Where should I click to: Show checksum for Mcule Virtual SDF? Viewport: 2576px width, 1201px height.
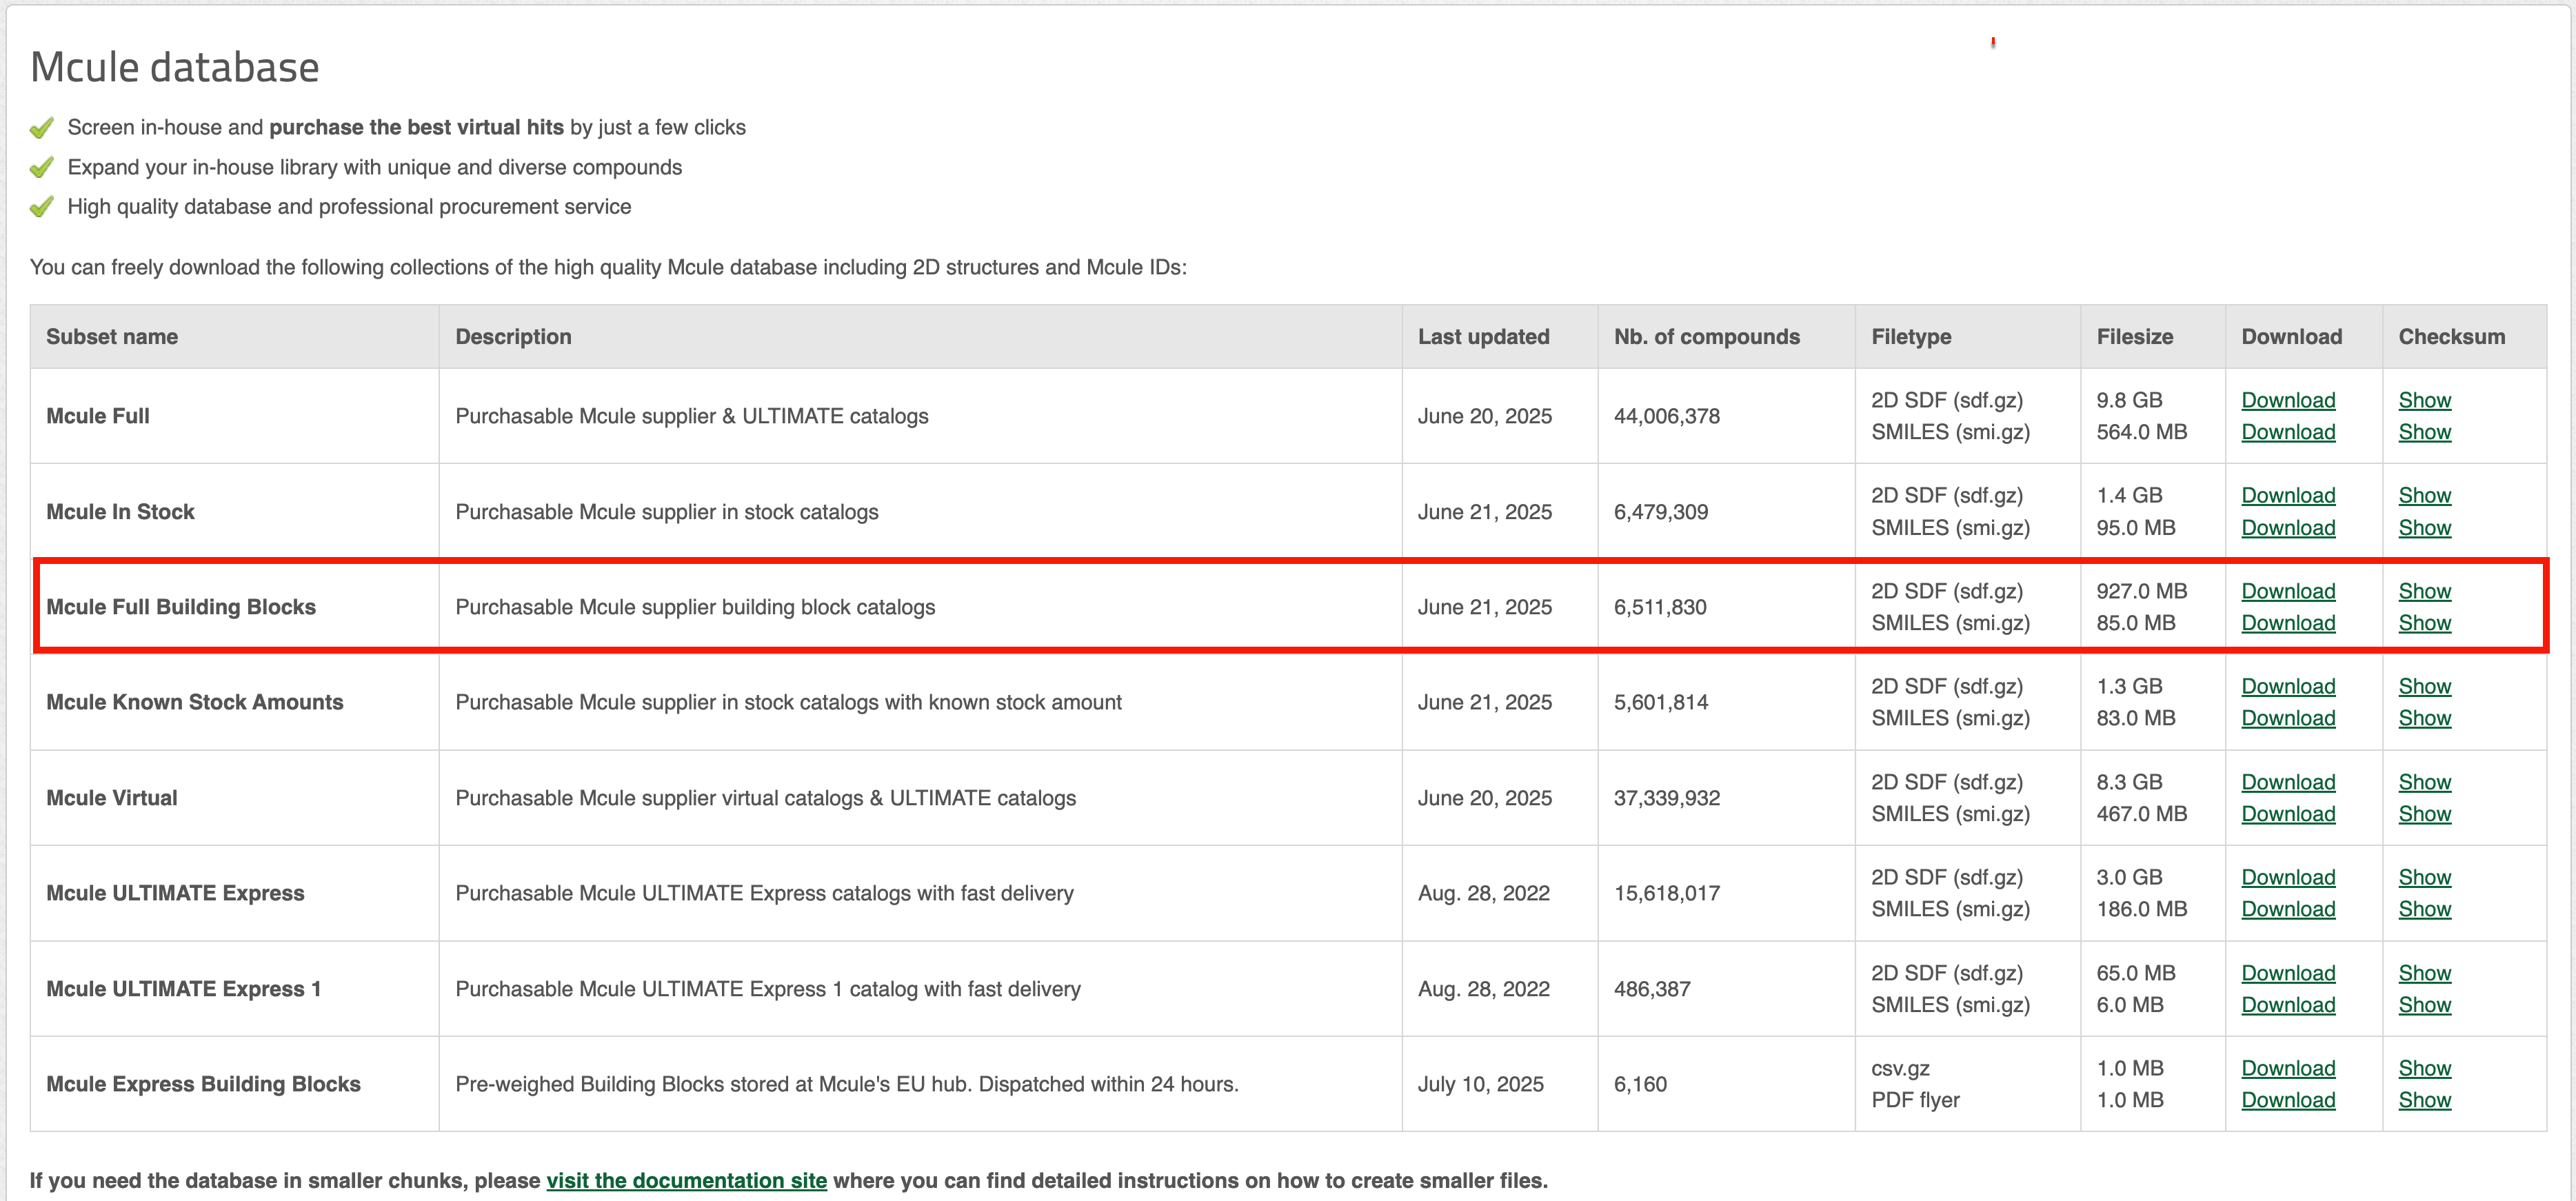2424,782
